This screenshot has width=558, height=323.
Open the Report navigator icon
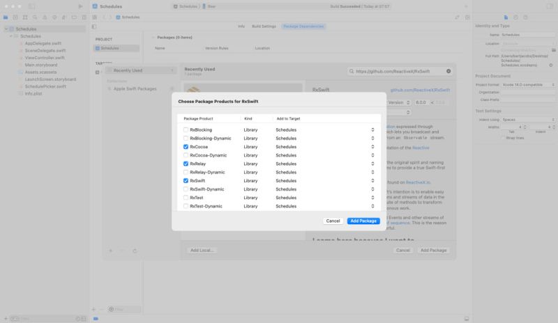coord(84,17)
